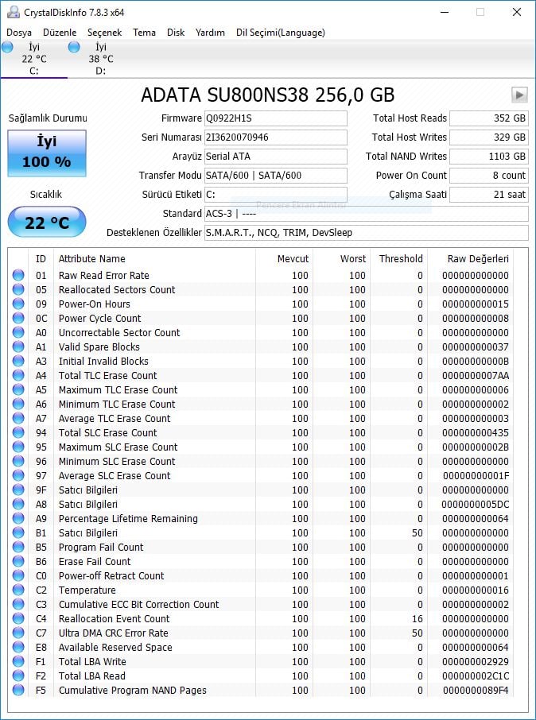Click the status icon for Average SLC Erase Count
The image size is (536, 720).
[18, 475]
